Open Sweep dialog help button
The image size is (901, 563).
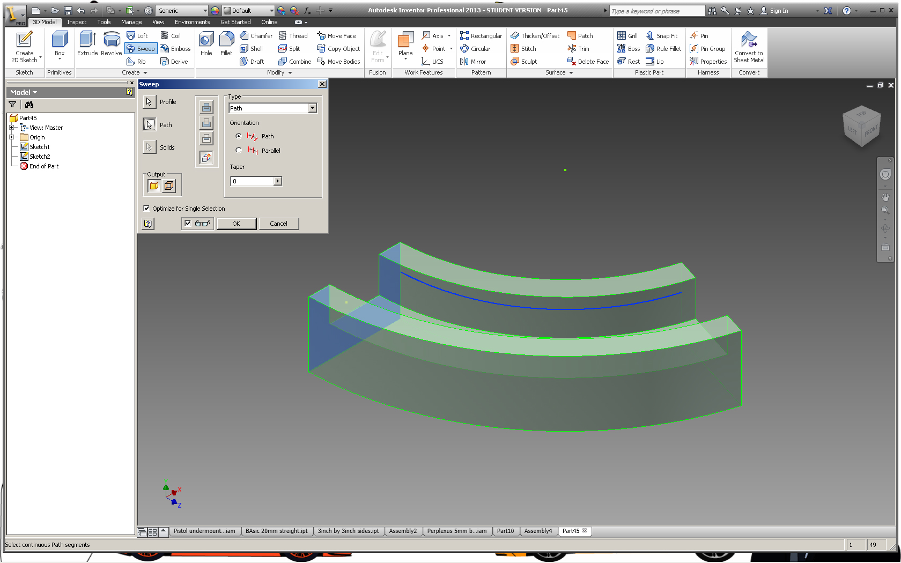[x=148, y=224]
